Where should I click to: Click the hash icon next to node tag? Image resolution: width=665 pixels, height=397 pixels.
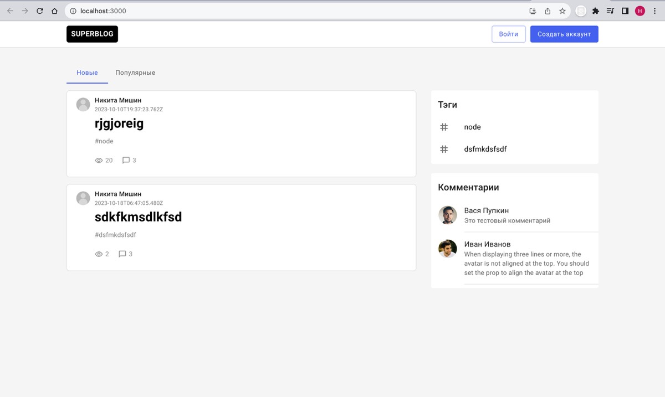(444, 127)
